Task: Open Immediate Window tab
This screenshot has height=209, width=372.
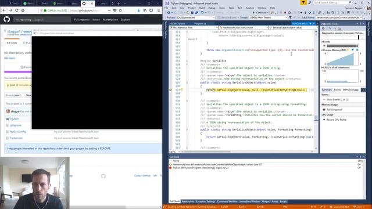Action: (249, 201)
